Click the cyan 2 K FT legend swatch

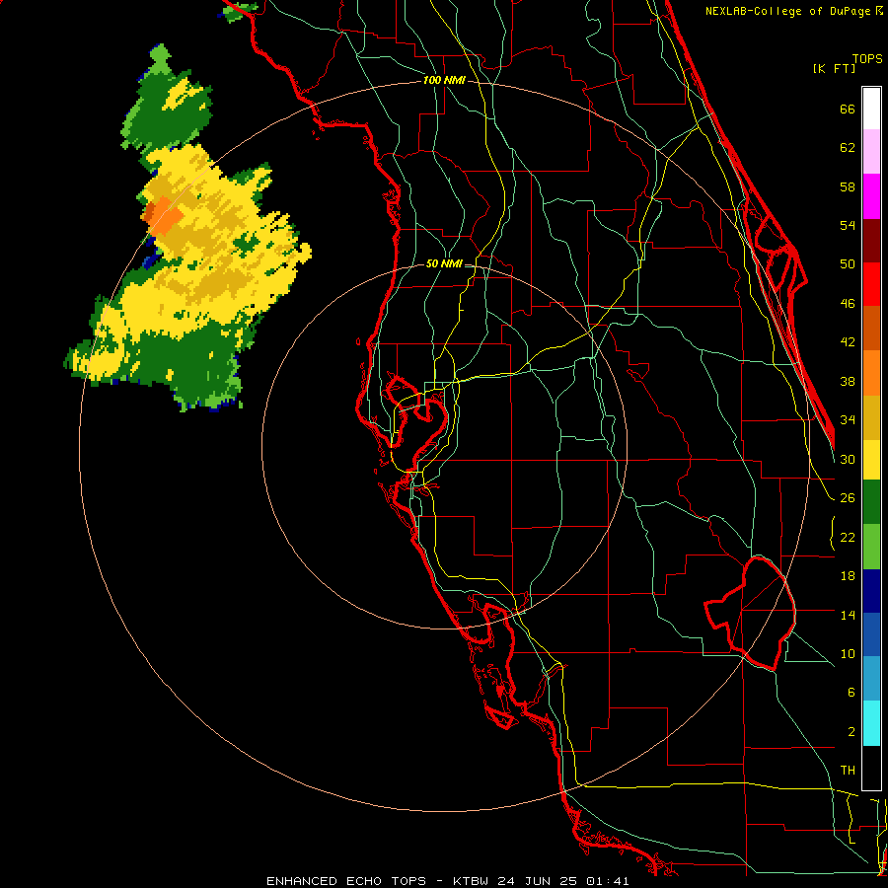coord(871,723)
